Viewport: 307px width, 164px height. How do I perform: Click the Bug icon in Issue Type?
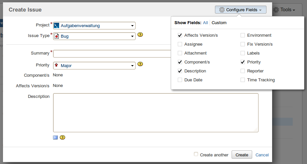[56, 36]
